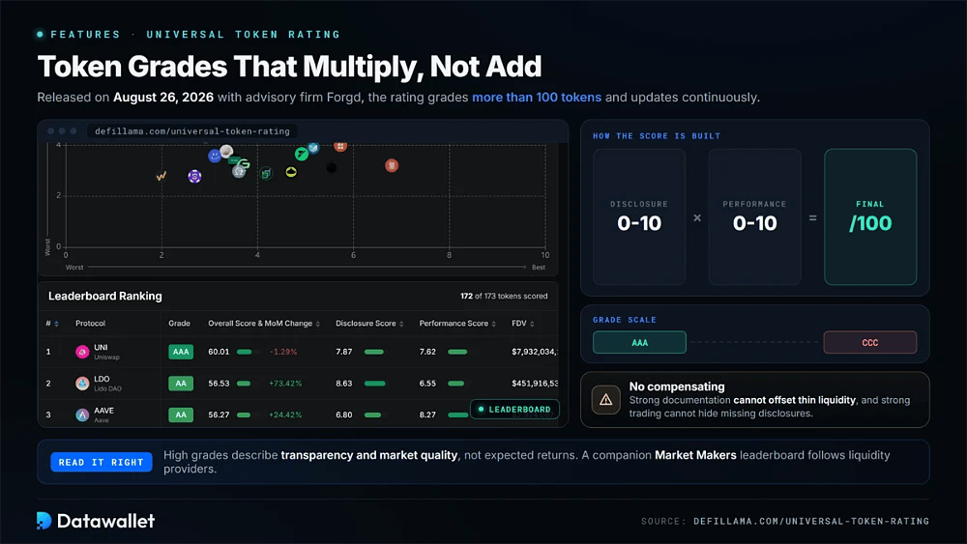Click the AA grade badge in the LDO row

click(181, 384)
